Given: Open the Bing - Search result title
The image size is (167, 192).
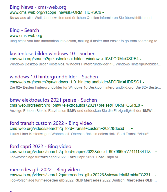Looking at the screenshot, I should coord(24,30).
